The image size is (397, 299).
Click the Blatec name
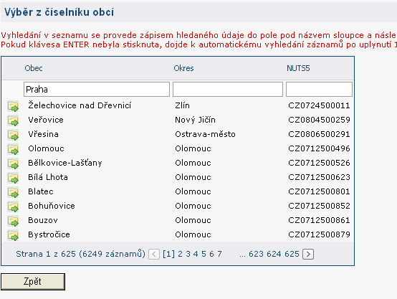pyautogui.click(x=41, y=191)
